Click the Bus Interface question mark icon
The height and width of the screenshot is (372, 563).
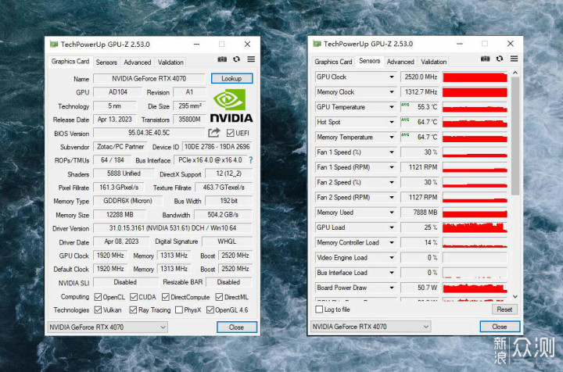tap(251, 160)
